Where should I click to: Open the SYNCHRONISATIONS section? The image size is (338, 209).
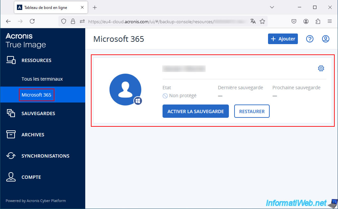[x=45, y=156]
